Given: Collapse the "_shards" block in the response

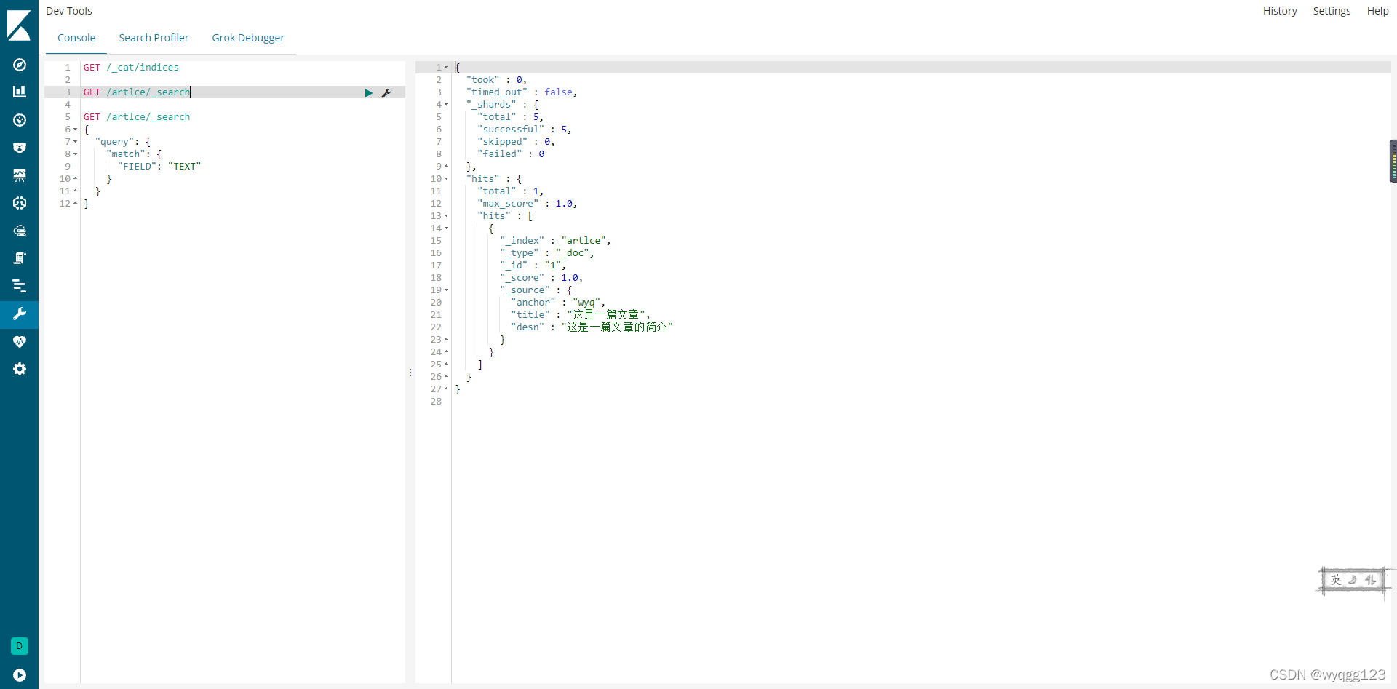Looking at the screenshot, I should 446,105.
